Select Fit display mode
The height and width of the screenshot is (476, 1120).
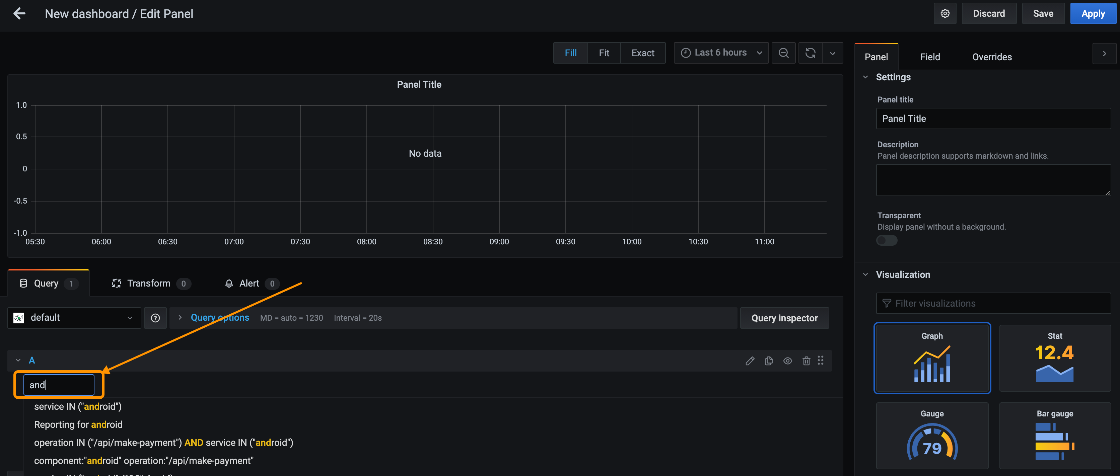pos(604,53)
